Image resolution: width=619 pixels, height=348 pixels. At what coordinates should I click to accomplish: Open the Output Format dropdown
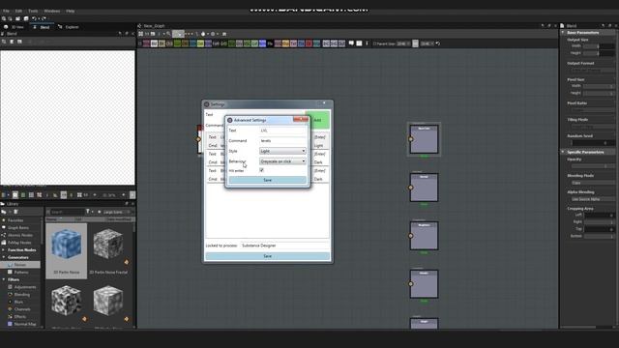[593, 71]
